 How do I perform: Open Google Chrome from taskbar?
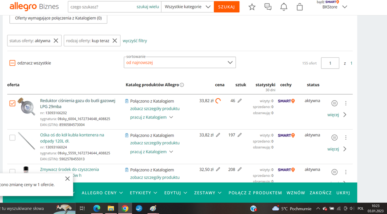point(125,208)
